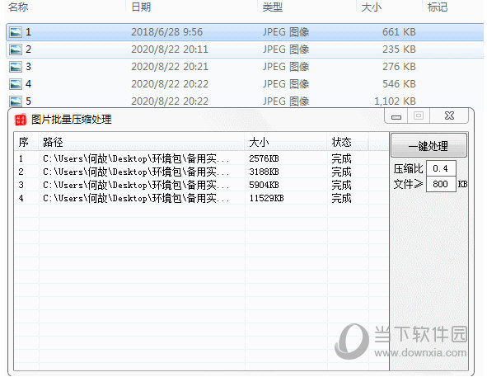Viewport: 487px width, 377px height.
Task: Click the 大小 column header in compression list
Action: coord(259,142)
